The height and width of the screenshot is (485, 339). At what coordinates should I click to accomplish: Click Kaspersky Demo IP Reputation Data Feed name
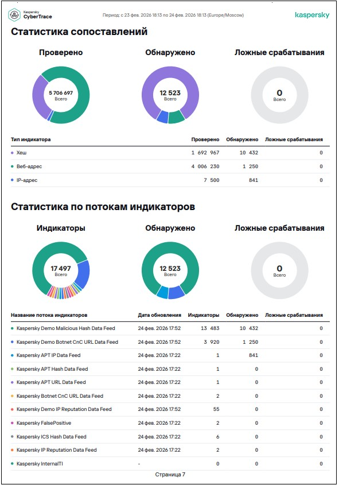tap(64, 409)
